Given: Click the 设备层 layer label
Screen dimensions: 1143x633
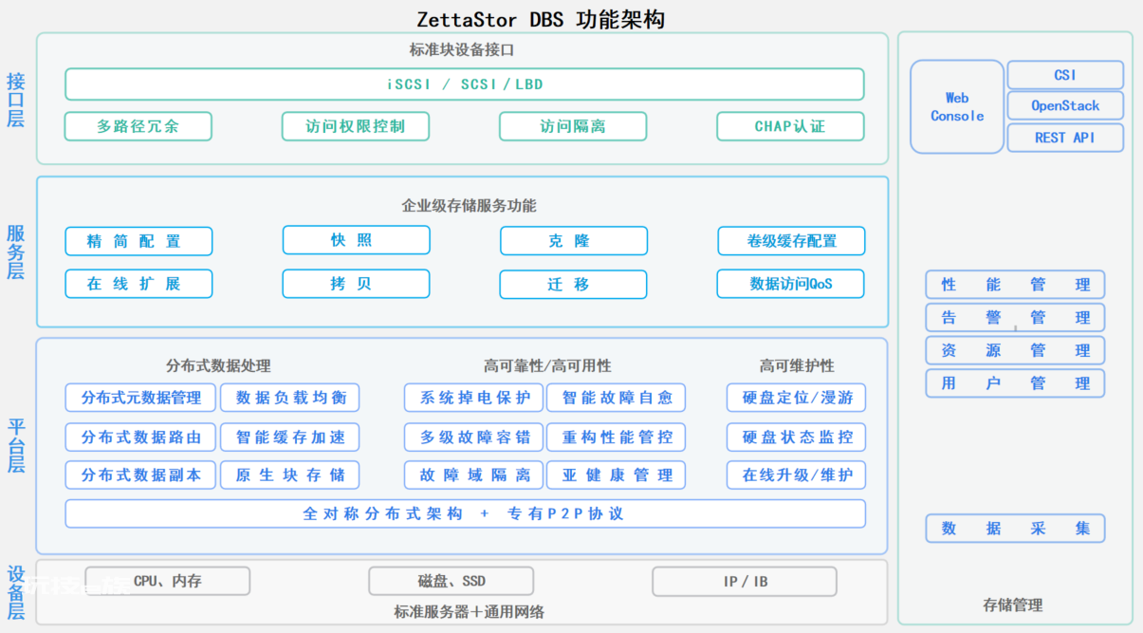Looking at the screenshot, I should (x=16, y=593).
